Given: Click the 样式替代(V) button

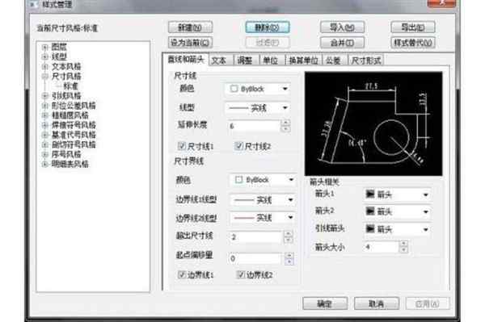Looking at the screenshot, I should click(x=413, y=42).
